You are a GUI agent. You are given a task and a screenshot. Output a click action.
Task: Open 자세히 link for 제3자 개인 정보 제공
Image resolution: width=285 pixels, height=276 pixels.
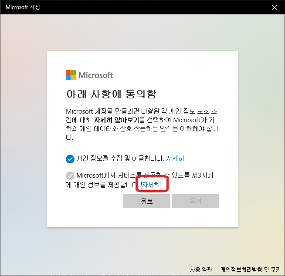click(151, 185)
